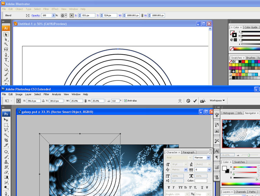
Task: Toggle All Caps in Character panel
Action: [x=180, y=187]
